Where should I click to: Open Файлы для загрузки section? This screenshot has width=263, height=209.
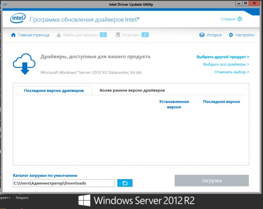[81, 35]
